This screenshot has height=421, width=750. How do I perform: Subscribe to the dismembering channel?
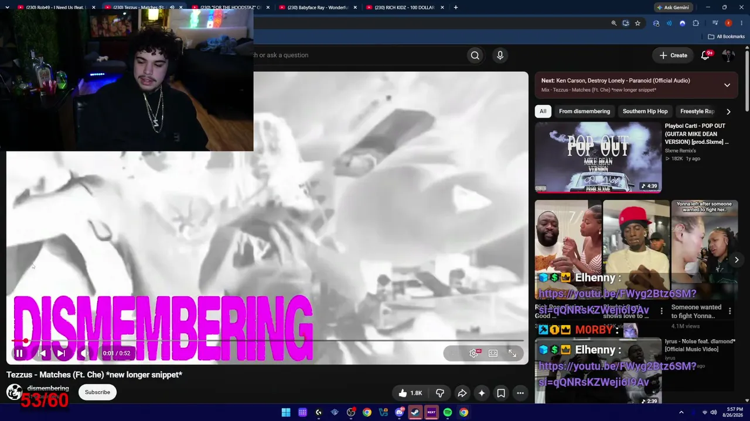[x=97, y=392]
